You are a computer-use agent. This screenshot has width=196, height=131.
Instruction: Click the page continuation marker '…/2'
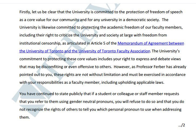pos(182,125)
